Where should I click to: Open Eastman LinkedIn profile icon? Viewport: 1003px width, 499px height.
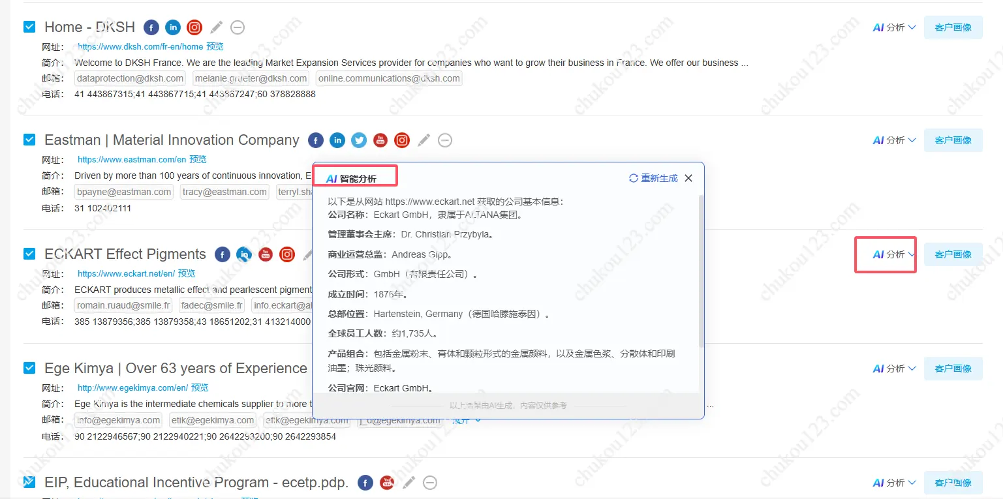tap(337, 140)
